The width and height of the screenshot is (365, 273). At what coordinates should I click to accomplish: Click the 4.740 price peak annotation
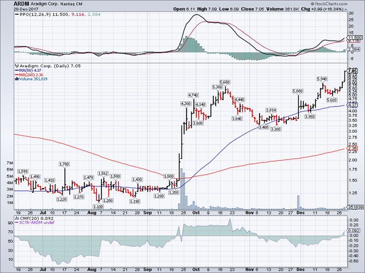pos(193,95)
